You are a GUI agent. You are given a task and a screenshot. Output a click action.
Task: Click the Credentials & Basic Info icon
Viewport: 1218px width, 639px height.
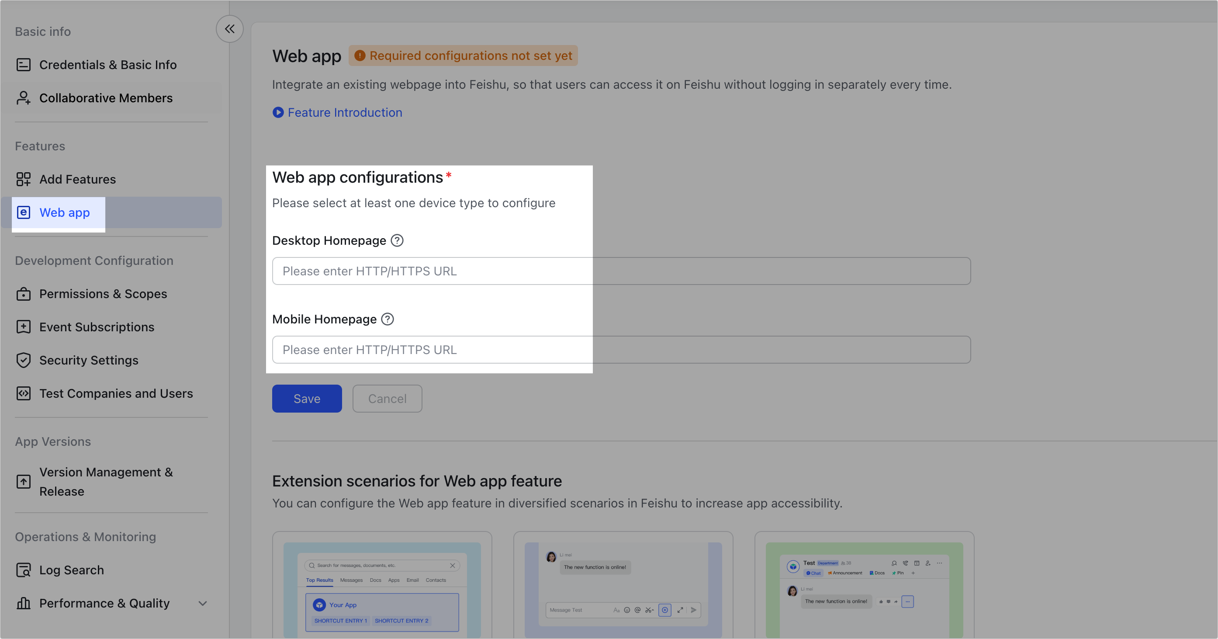[x=23, y=65]
